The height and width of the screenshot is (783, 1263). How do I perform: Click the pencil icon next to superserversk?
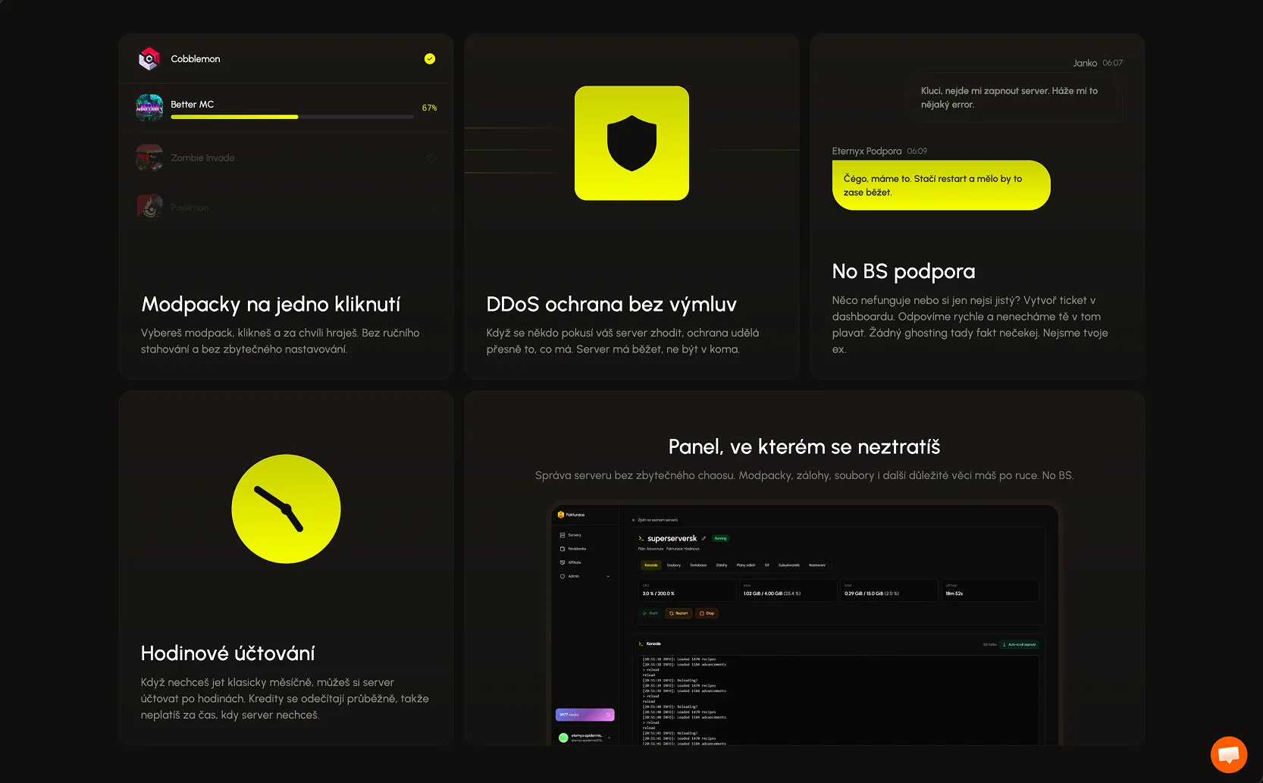704,538
